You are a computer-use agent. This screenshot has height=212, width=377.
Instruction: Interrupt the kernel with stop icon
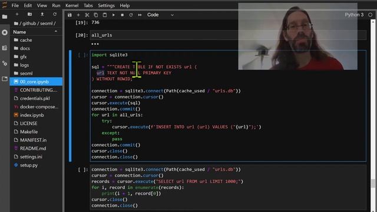(x=122, y=15)
